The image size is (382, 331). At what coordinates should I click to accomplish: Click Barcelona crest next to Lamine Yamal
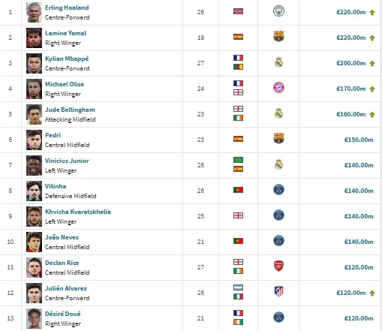point(278,37)
